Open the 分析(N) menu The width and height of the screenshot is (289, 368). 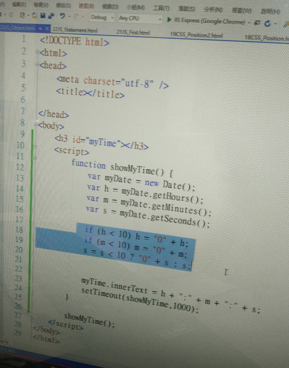point(213,10)
